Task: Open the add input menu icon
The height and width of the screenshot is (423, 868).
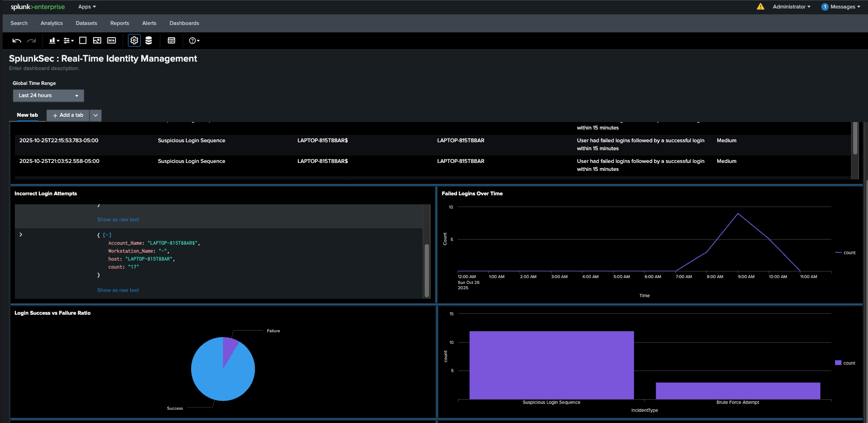Action: pyautogui.click(x=68, y=40)
